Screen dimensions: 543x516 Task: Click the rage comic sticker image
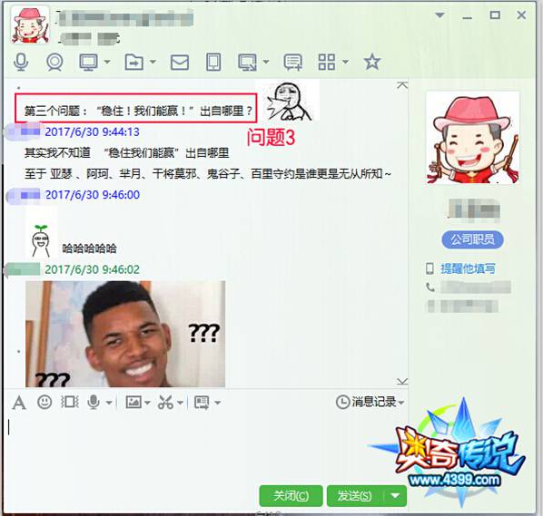pos(288,101)
